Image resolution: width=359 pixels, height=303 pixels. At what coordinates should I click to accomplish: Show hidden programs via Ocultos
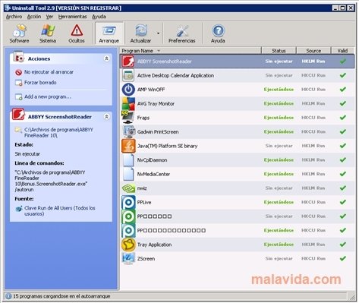[77, 33]
